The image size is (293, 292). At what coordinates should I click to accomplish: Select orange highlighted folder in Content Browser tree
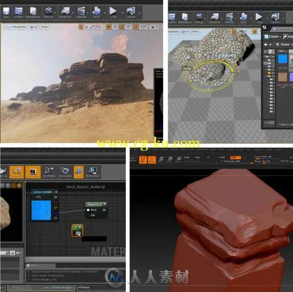point(270,73)
